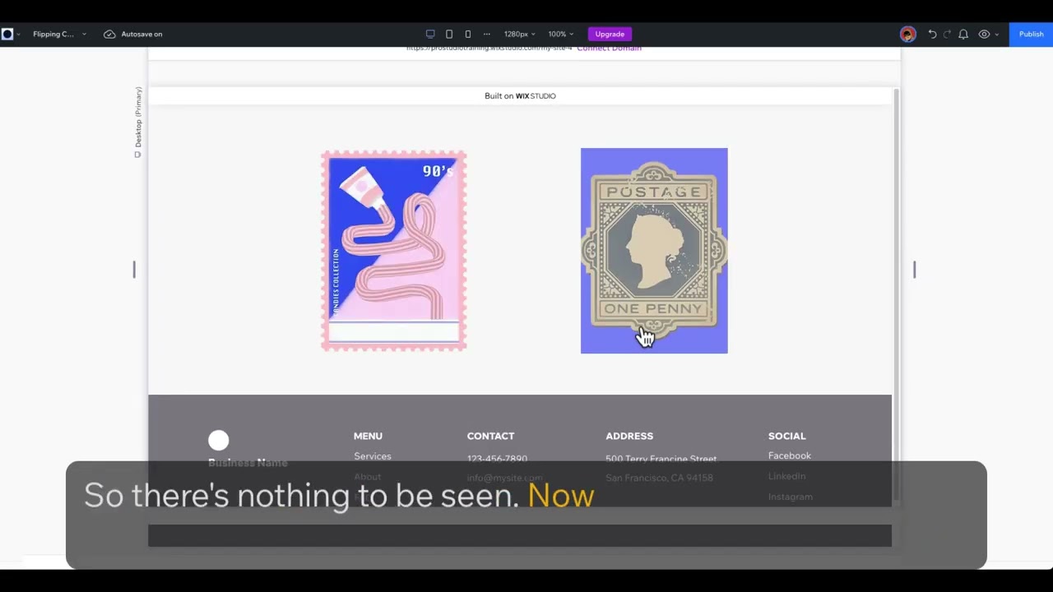
Task: Click the white circle footer logo
Action: click(219, 440)
